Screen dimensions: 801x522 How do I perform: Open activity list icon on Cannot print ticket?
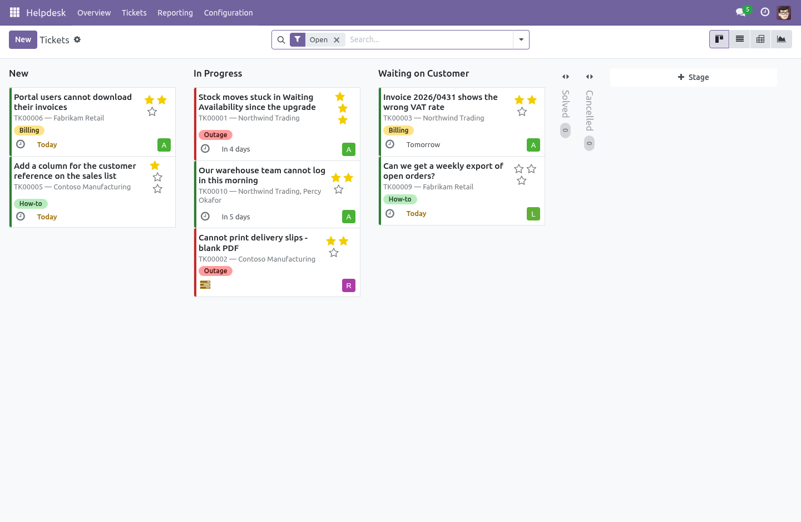[205, 285]
